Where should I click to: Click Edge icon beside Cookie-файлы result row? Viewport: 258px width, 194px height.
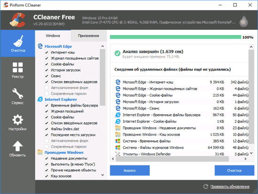point(118,95)
